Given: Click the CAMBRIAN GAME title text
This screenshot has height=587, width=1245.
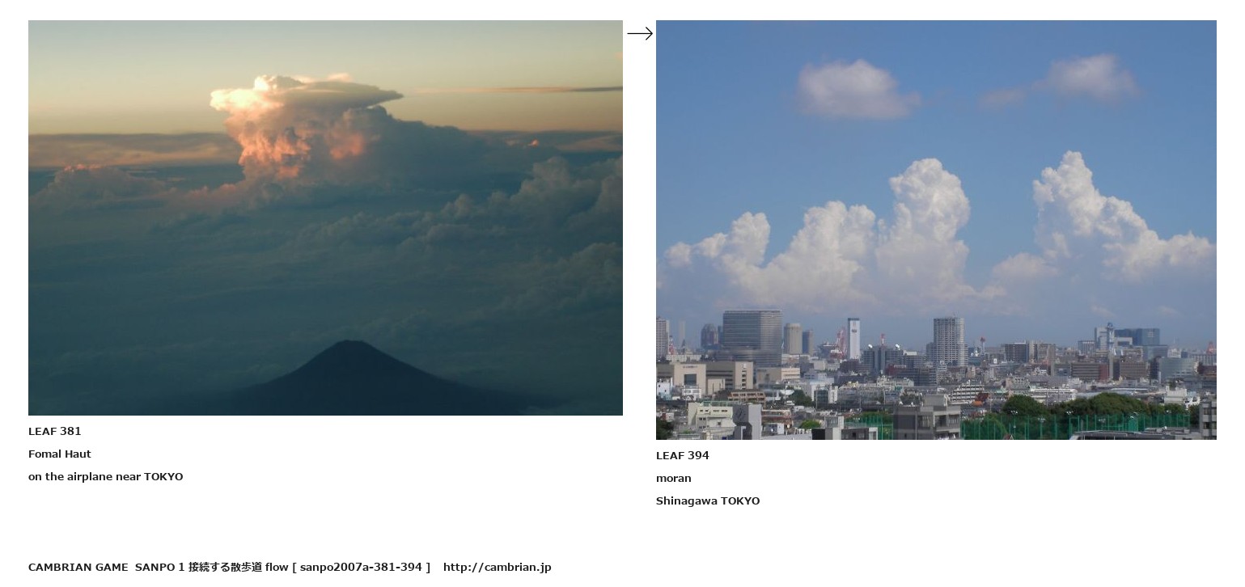Looking at the screenshot, I should pos(78,567).
